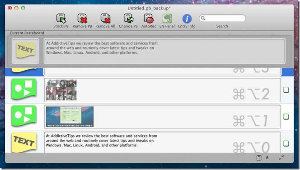Click the yellow minimize window button

pyautogui.click(x=16, y=8)
